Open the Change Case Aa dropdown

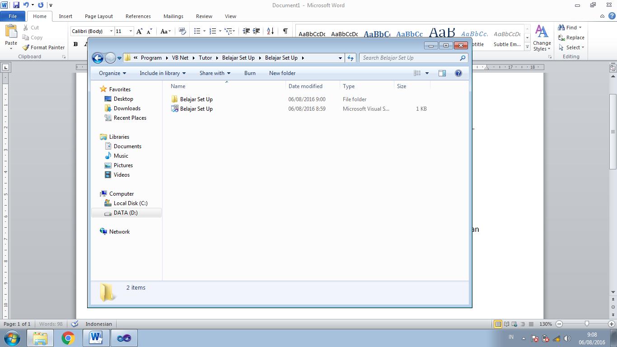click(x=165, y=31)
